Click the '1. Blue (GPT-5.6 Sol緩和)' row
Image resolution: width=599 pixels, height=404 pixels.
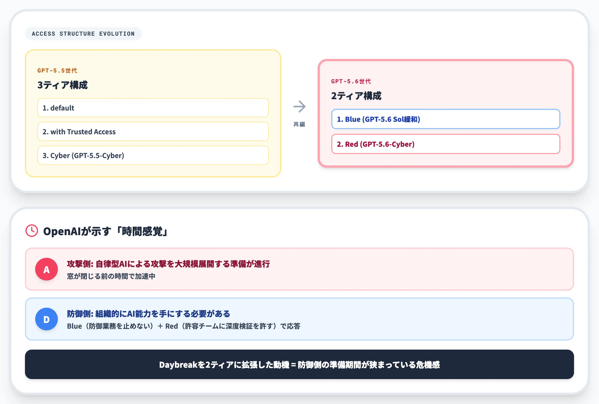pyautogui.click(x=446, y=119)
